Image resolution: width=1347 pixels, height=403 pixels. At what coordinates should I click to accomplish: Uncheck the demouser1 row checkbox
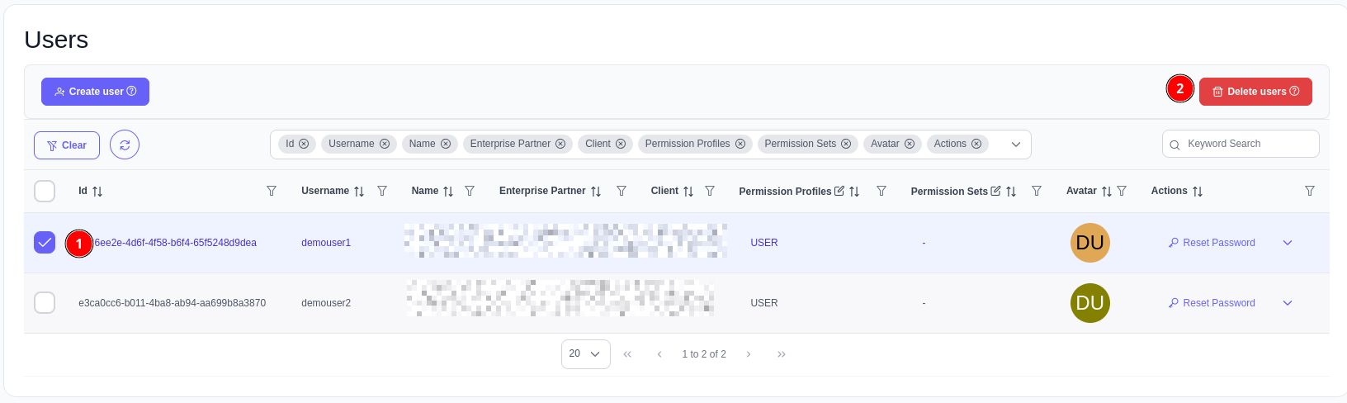(x=45, y=243)
